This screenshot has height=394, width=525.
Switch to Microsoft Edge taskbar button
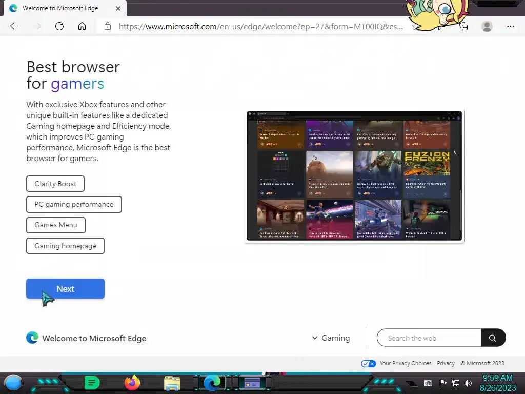coord(212,383)
